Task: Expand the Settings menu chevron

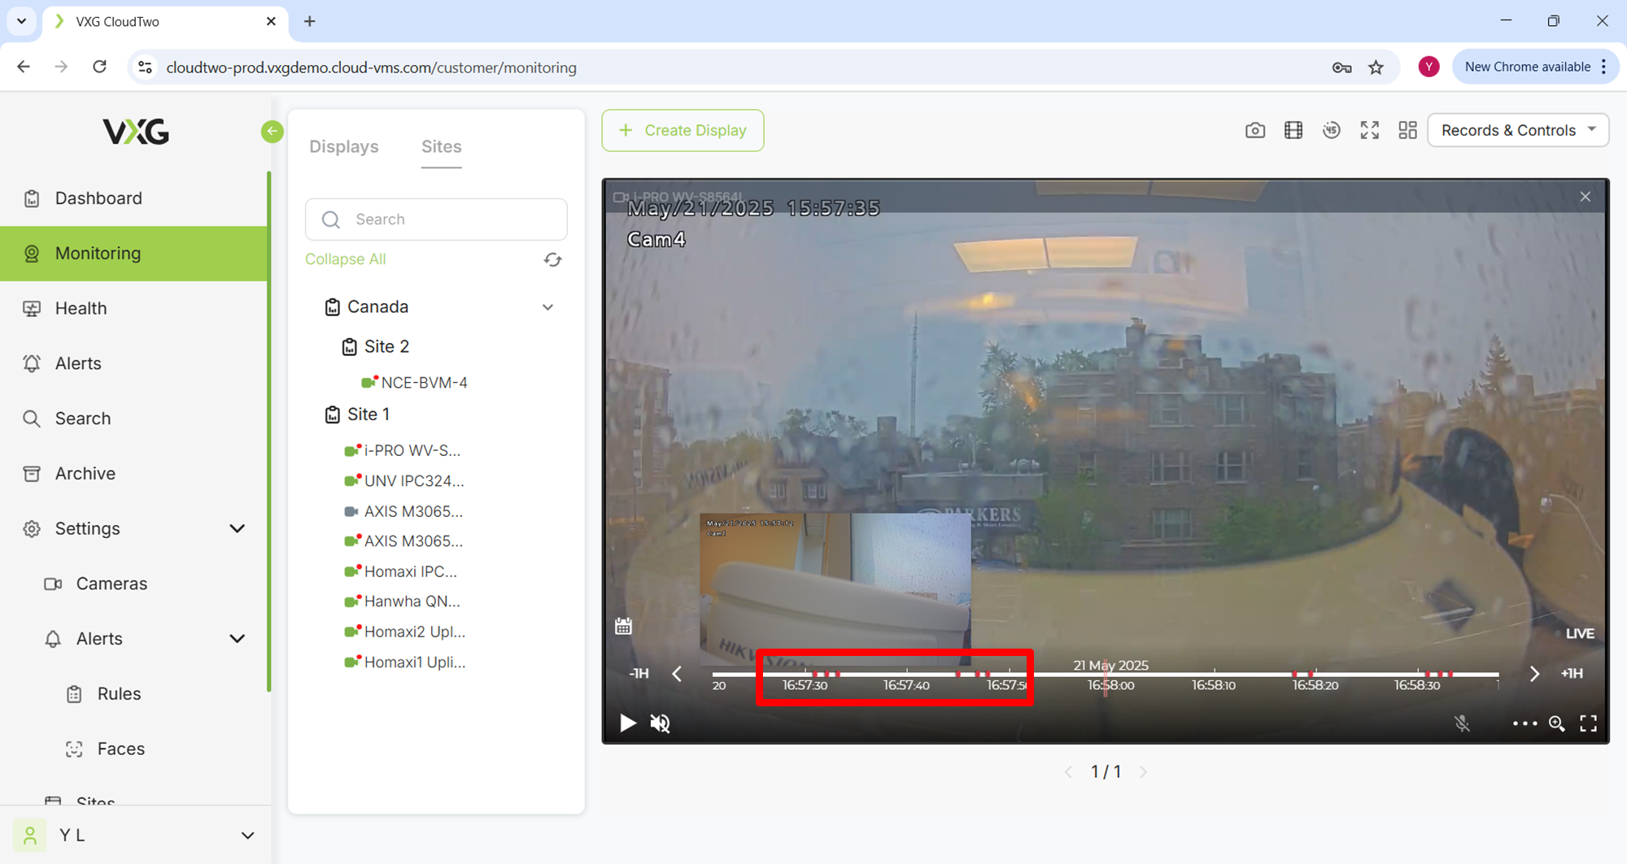Action: pos(237,528)
